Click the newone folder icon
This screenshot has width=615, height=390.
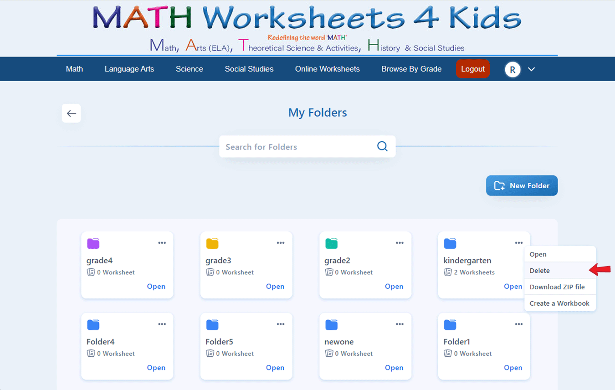coord(332,325)
